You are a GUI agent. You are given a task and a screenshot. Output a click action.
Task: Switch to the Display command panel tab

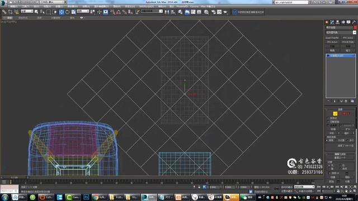[348, 22]
